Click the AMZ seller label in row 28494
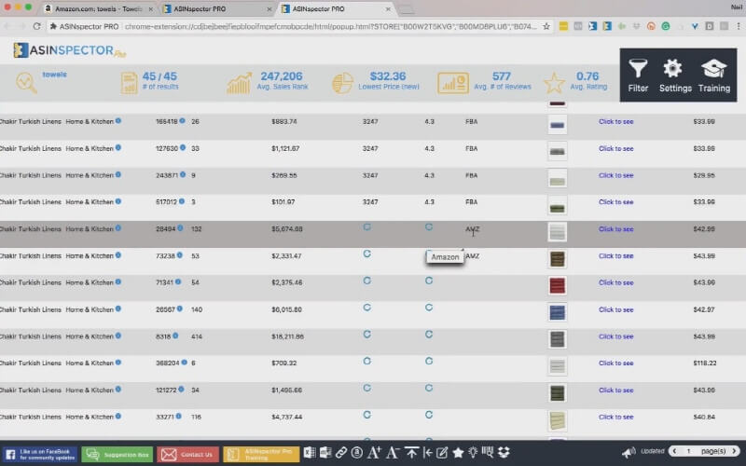This screenshot has height=466, width=746. [473, 228]
